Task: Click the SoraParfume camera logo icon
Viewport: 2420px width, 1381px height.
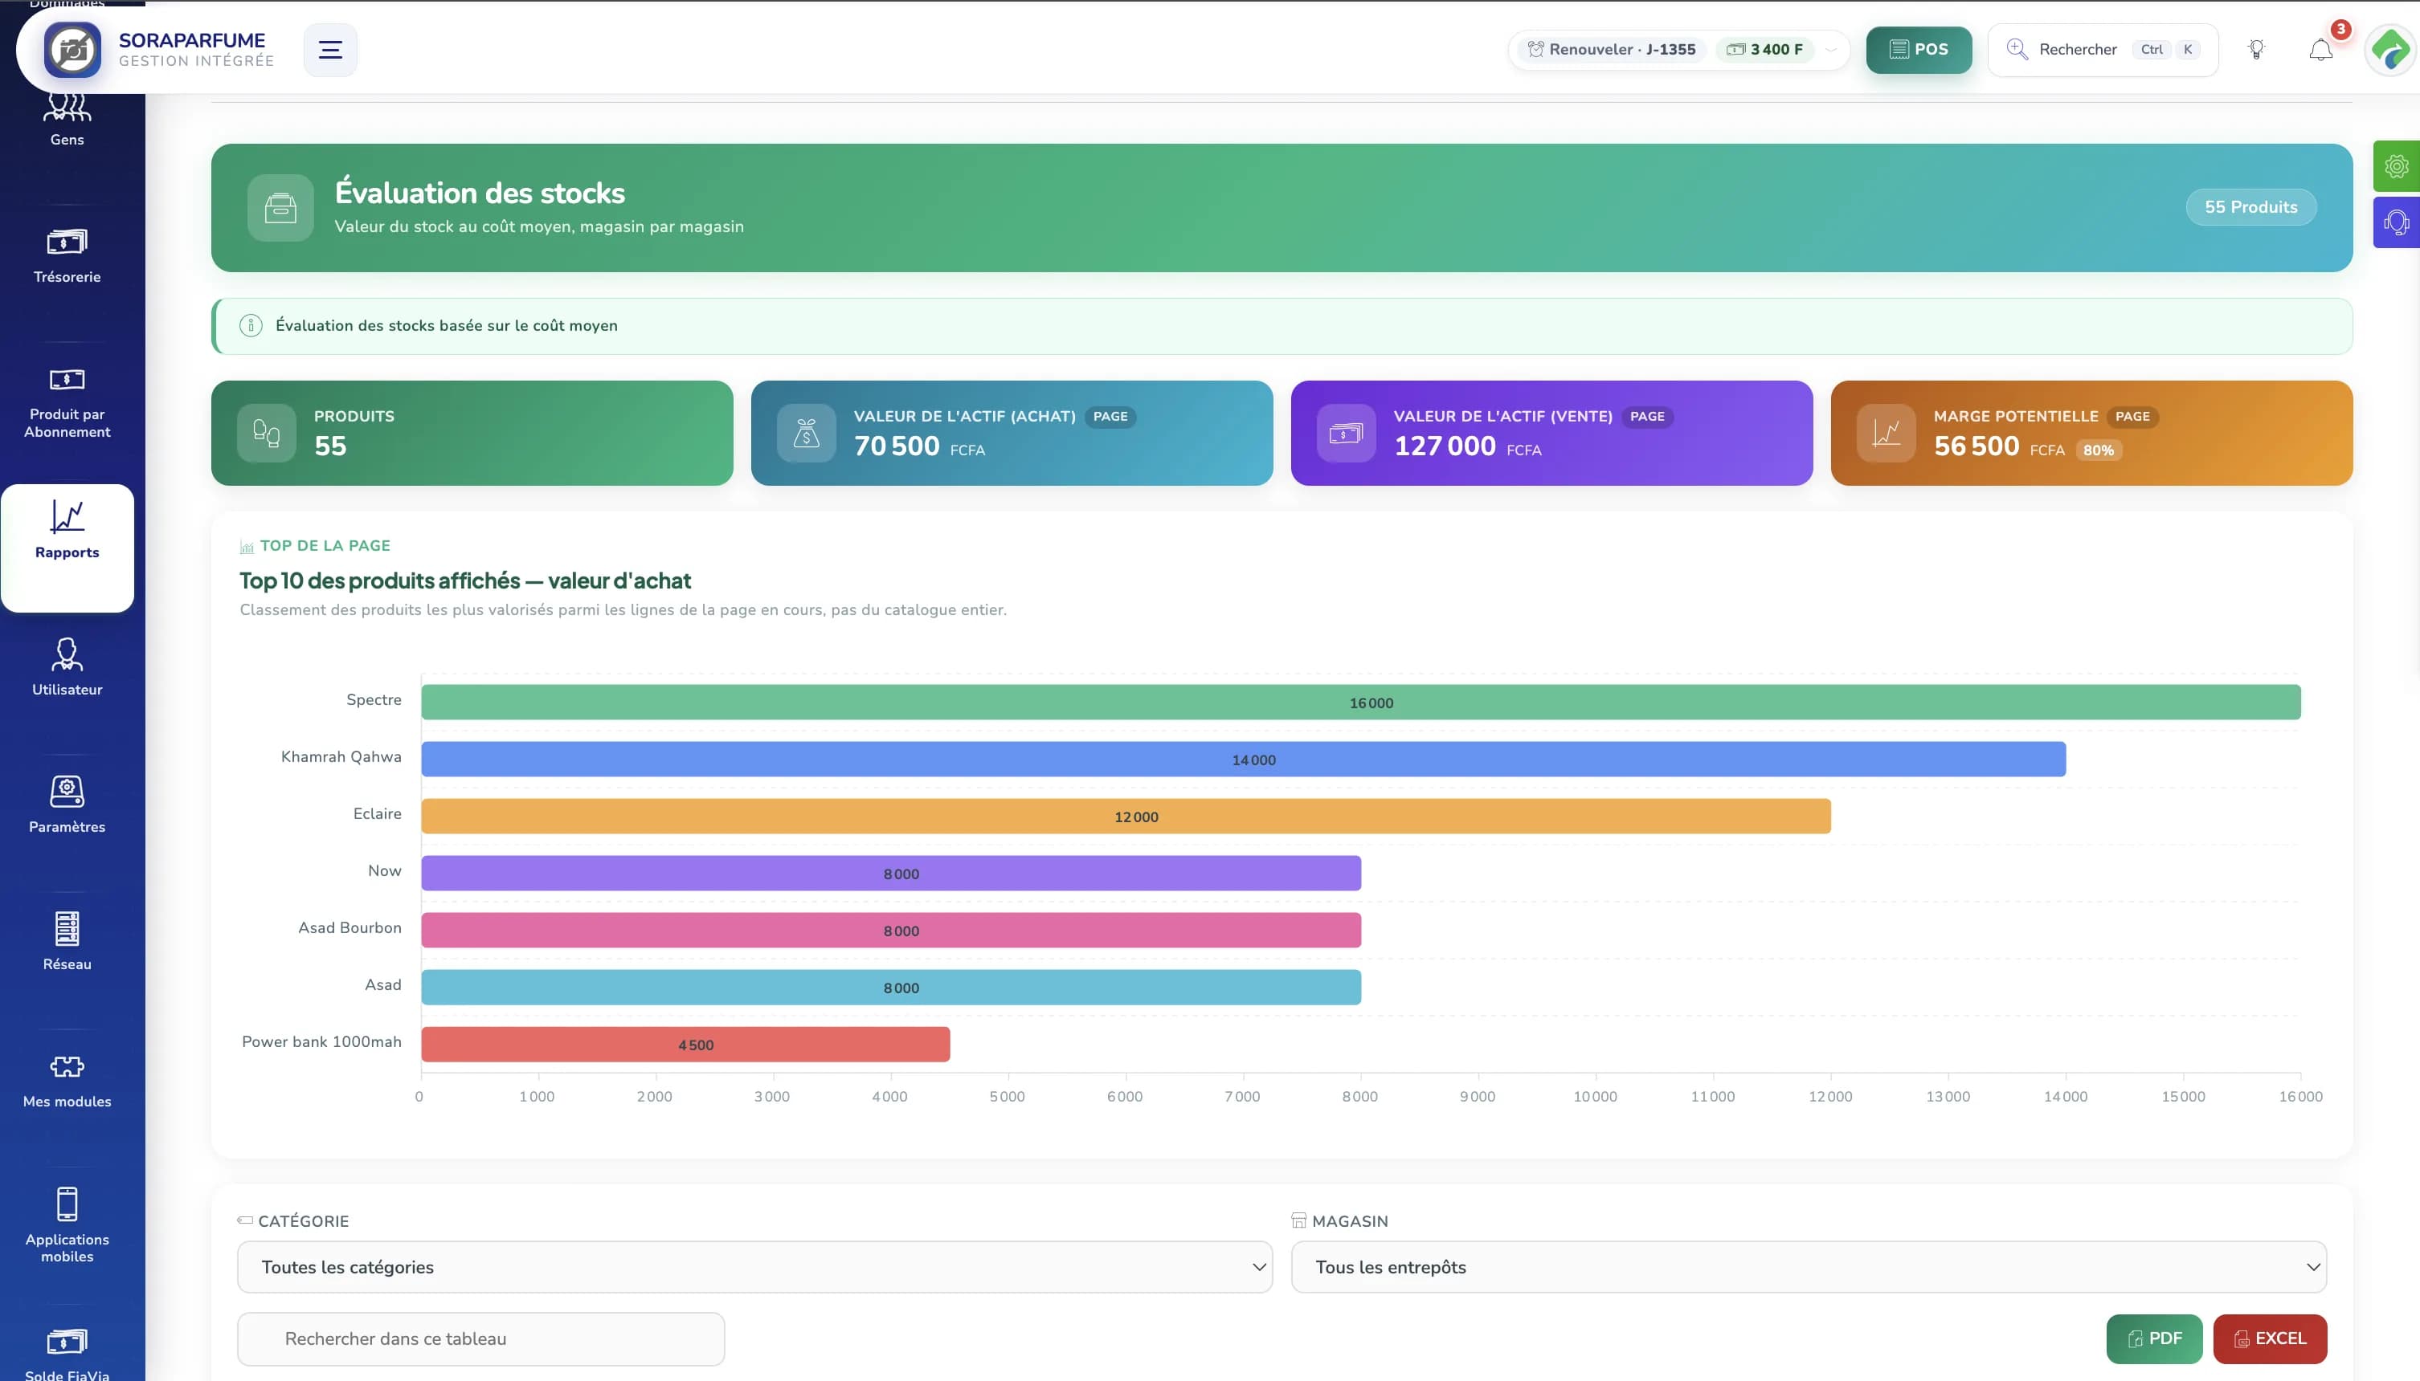Action: pos(72,49)
